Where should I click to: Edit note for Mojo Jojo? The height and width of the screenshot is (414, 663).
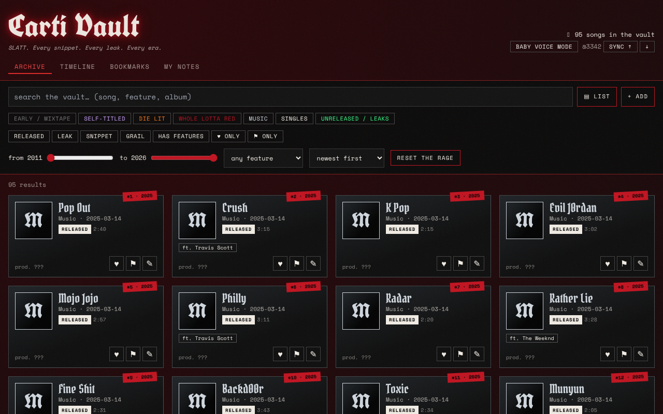tap(150, 354)
